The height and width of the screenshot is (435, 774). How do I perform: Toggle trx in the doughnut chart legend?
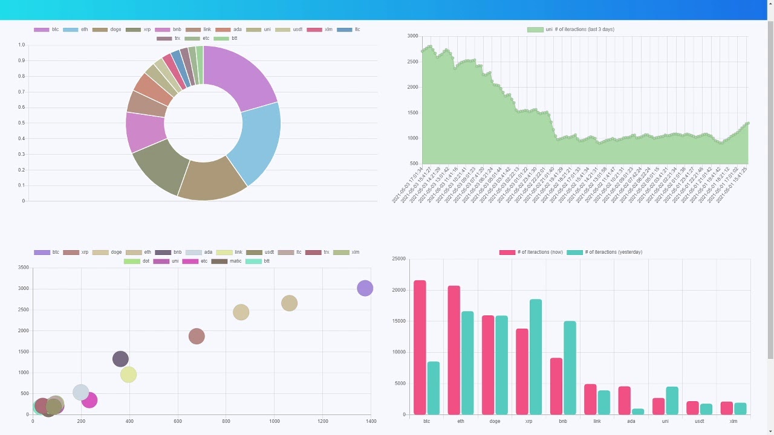click(x=169, y=38)
